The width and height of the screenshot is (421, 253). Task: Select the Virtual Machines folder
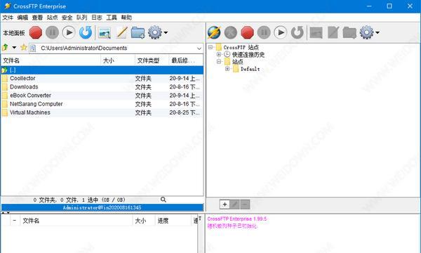tap(102, 112)
